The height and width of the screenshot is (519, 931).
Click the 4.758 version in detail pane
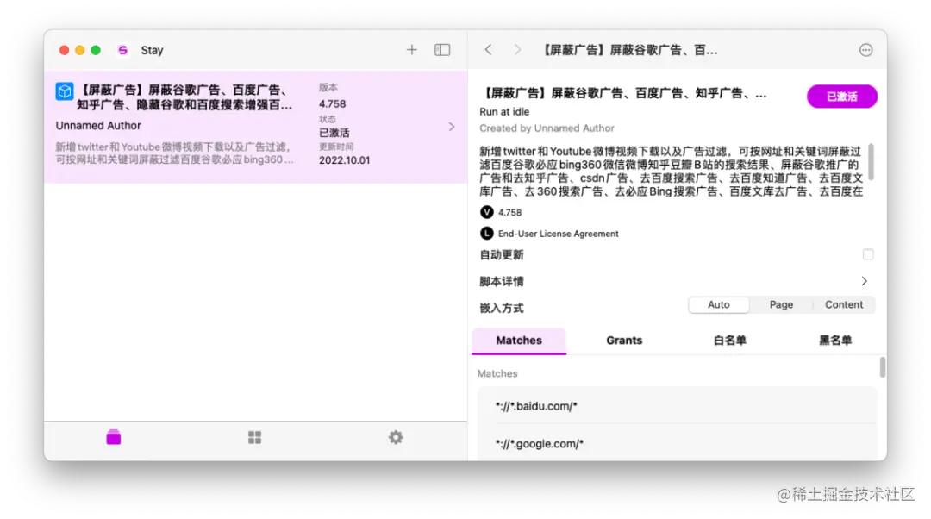(510, 213)
